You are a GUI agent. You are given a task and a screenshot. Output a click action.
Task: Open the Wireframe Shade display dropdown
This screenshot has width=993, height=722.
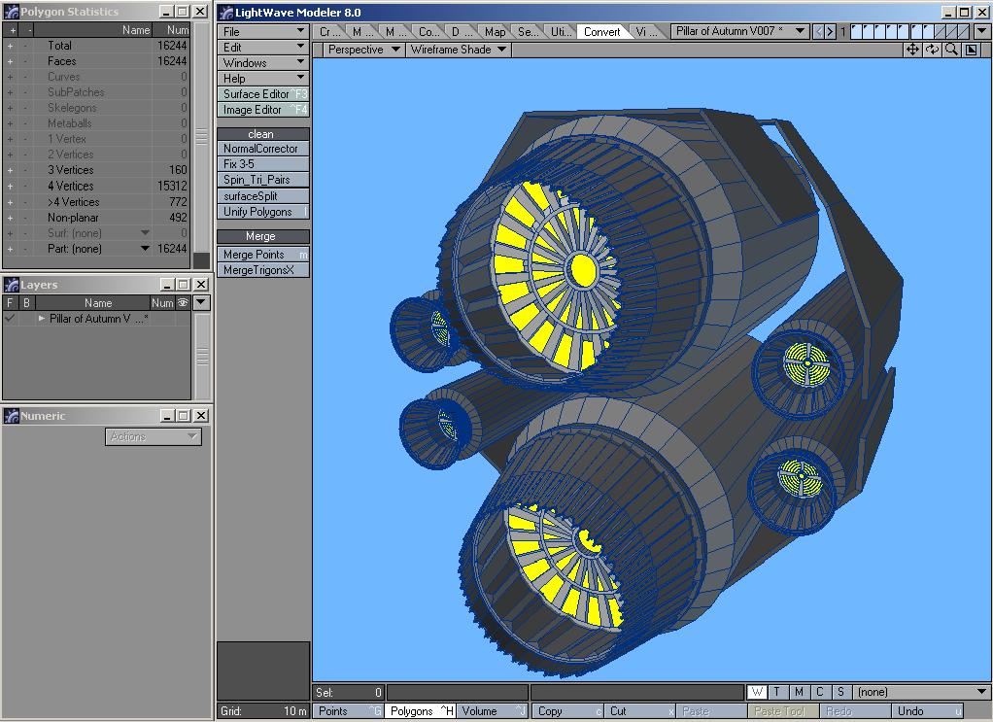click(458, 50)
